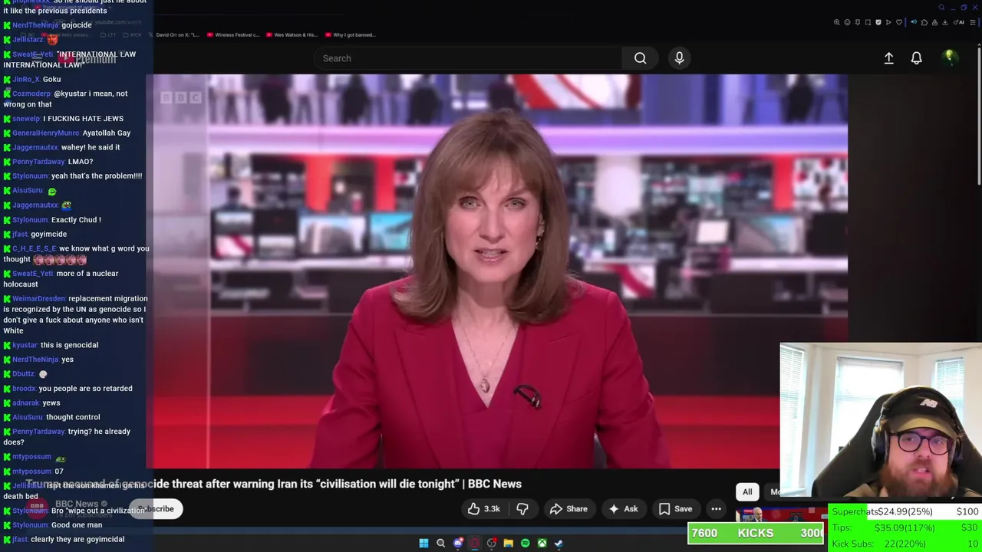Open Windows taskbar search
Image resolution: width=982 pixels, height=552 pixels.
click(x=440, y=543)
